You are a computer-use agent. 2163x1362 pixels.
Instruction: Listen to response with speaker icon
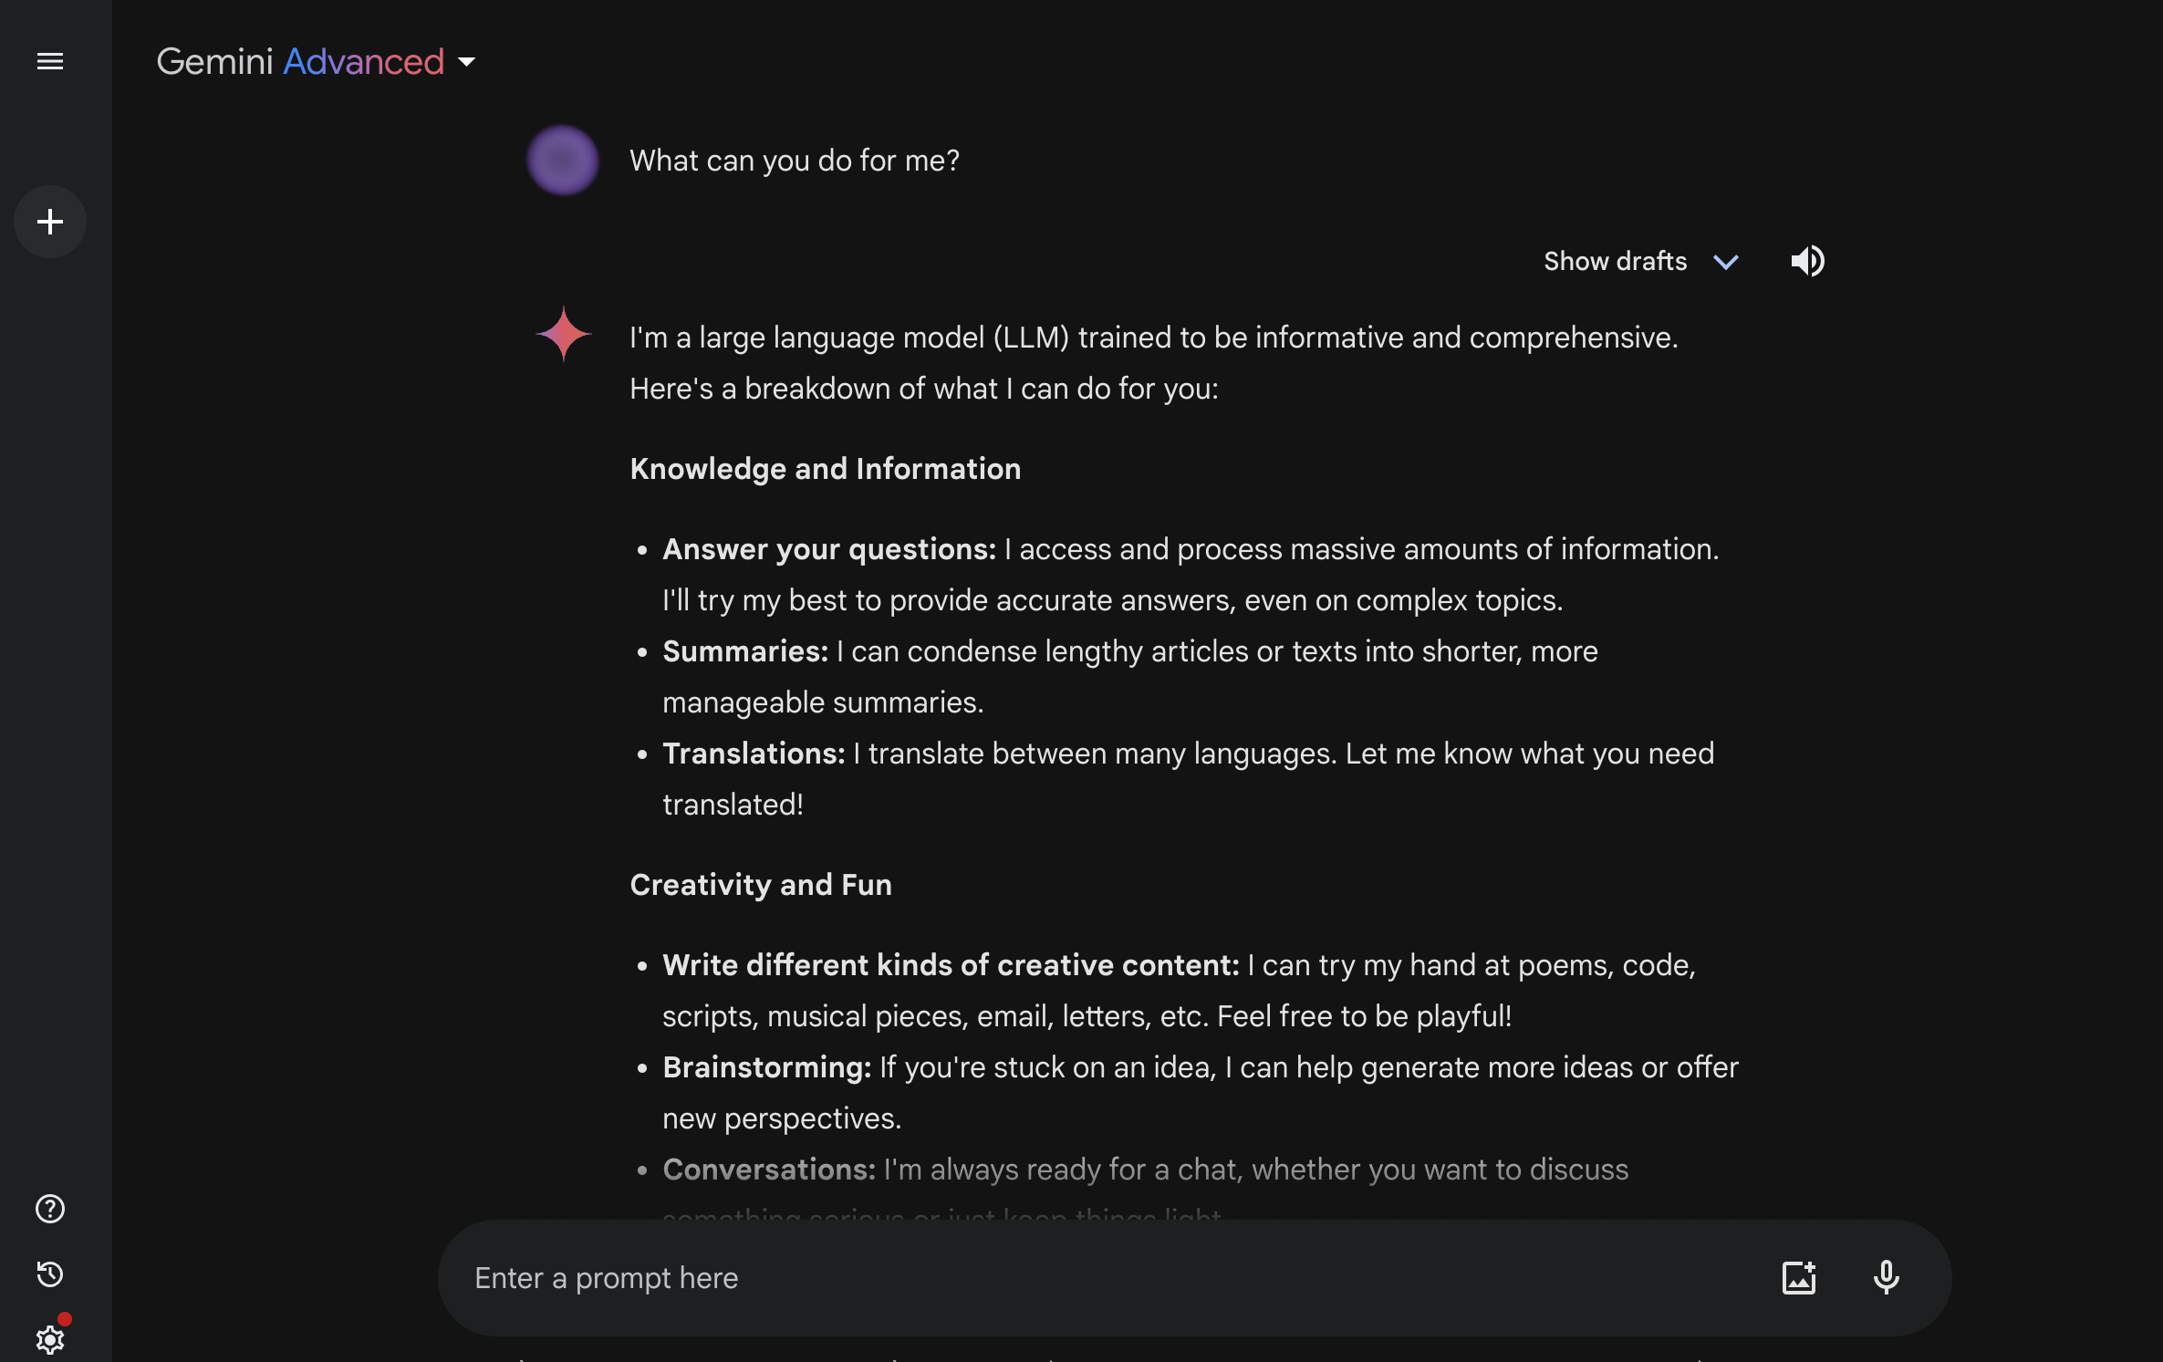click(x=1807, y=261)
